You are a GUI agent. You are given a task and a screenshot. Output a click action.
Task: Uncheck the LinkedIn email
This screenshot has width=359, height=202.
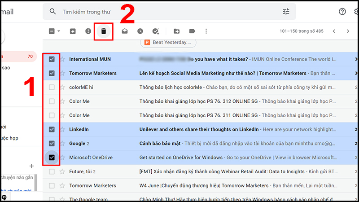(x=52, y=129)
